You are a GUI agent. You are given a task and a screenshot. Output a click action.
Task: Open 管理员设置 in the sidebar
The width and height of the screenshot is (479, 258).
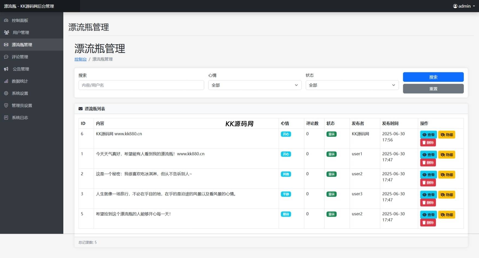click(31, 105)
